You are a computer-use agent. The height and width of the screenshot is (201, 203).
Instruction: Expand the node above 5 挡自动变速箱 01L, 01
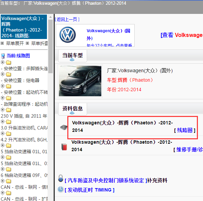coord(2,145)
